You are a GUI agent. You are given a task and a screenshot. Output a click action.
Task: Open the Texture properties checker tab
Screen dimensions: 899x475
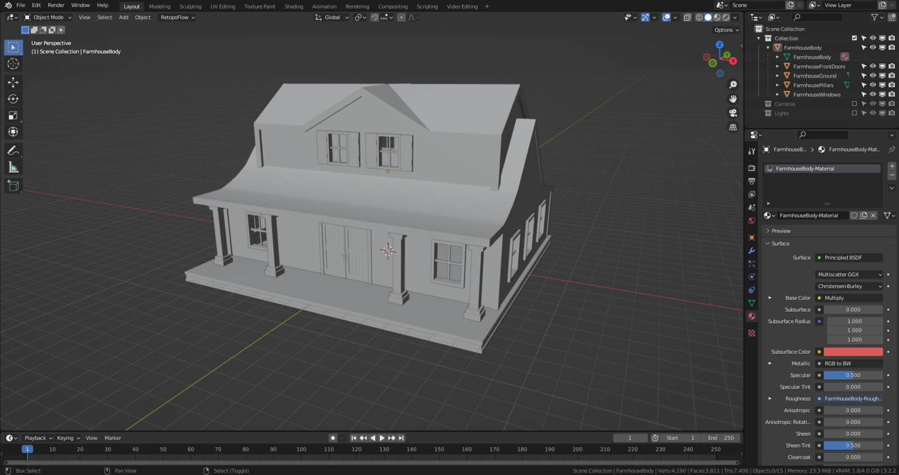point(752,333)
